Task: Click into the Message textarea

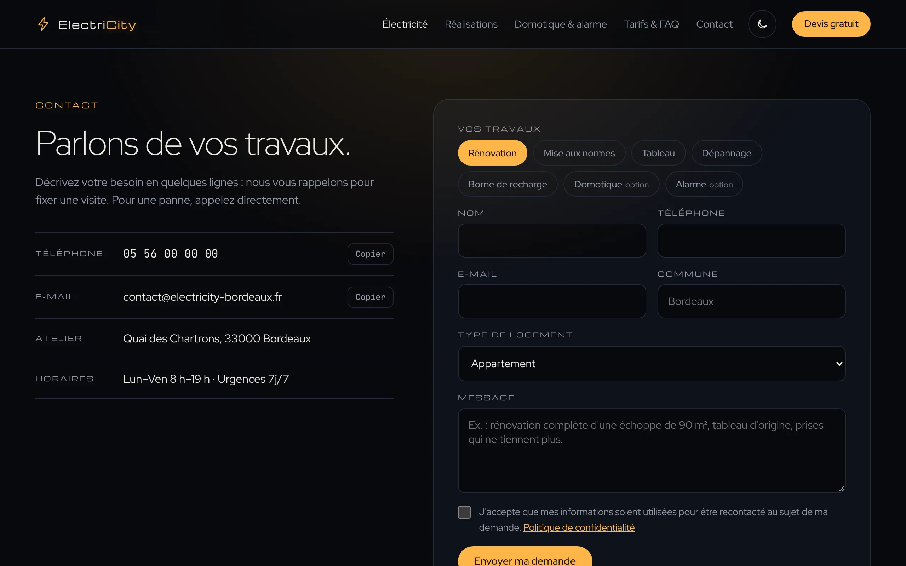Action: 652,451
